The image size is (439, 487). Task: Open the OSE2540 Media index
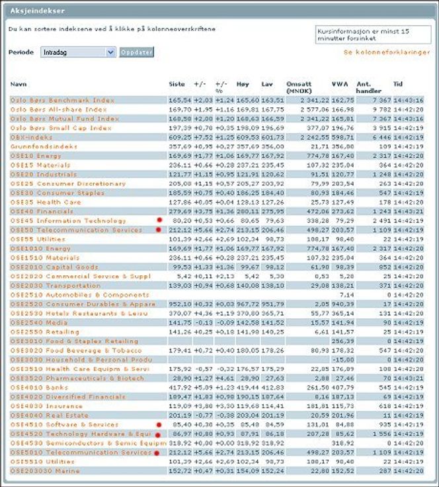39,323
